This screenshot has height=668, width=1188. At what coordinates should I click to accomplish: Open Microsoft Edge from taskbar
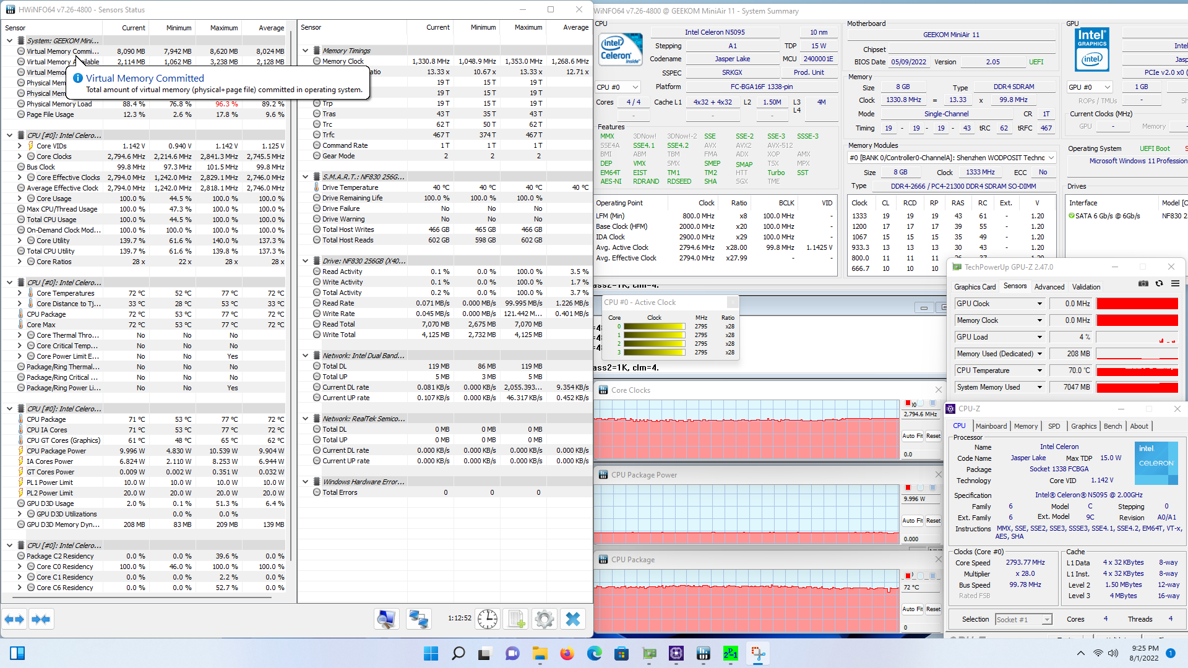594,653
